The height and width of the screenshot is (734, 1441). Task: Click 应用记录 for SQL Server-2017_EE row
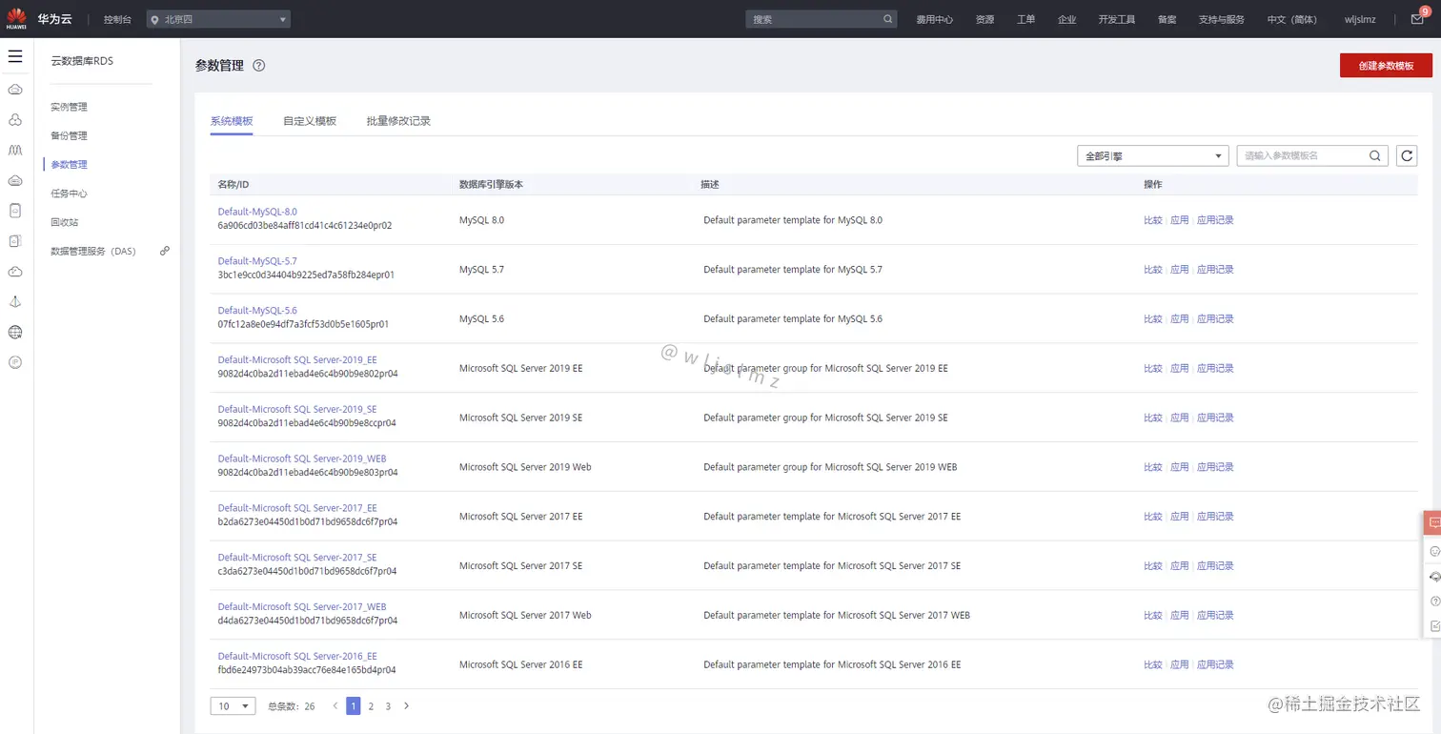pyautogui.click(x=1215, y=517)
